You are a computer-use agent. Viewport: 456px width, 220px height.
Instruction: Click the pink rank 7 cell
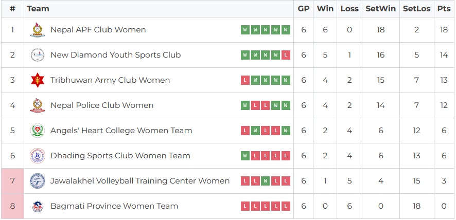pos(12,181)
